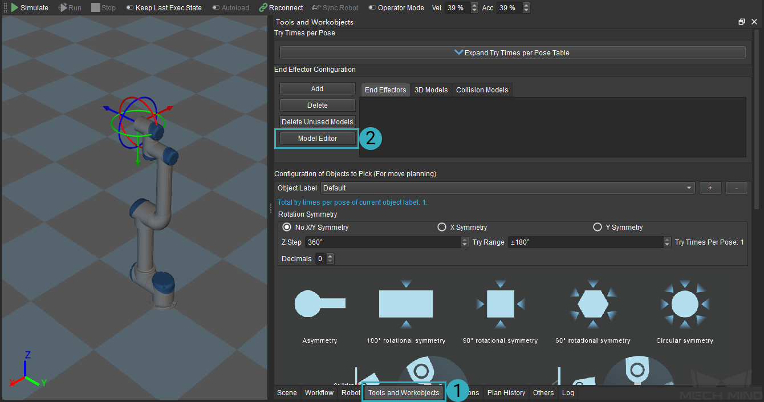The height and width of the screenshot is (402, 764).
Task: Open the Model Editor
Action: [318, 139]
